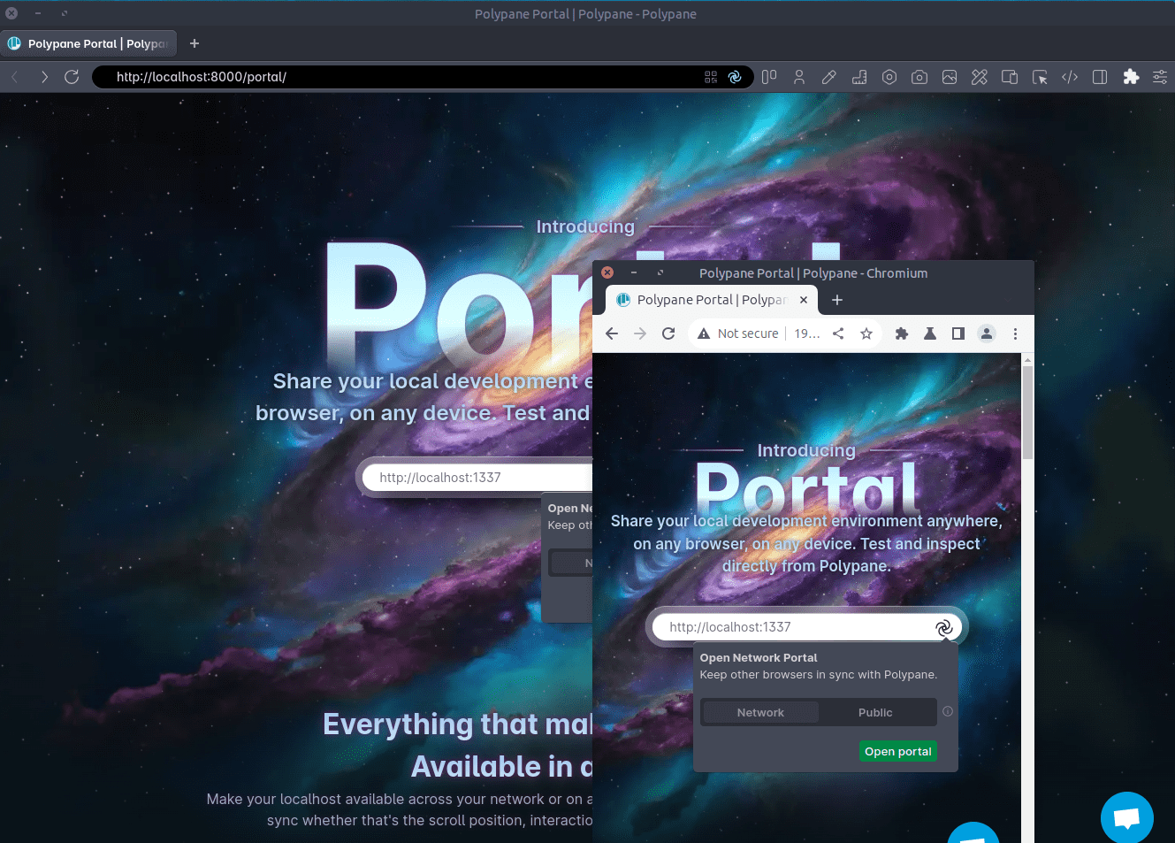Click the ruler measure tool icon
This screenshot has width=1175, height=843.
pos(859,77)
